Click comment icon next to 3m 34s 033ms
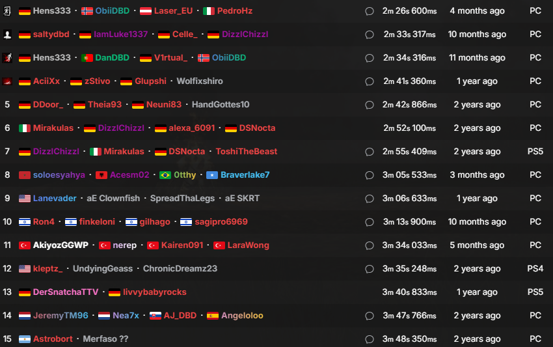Image resolution: width=553 pixels, height=347 pixels. (370, 245)
